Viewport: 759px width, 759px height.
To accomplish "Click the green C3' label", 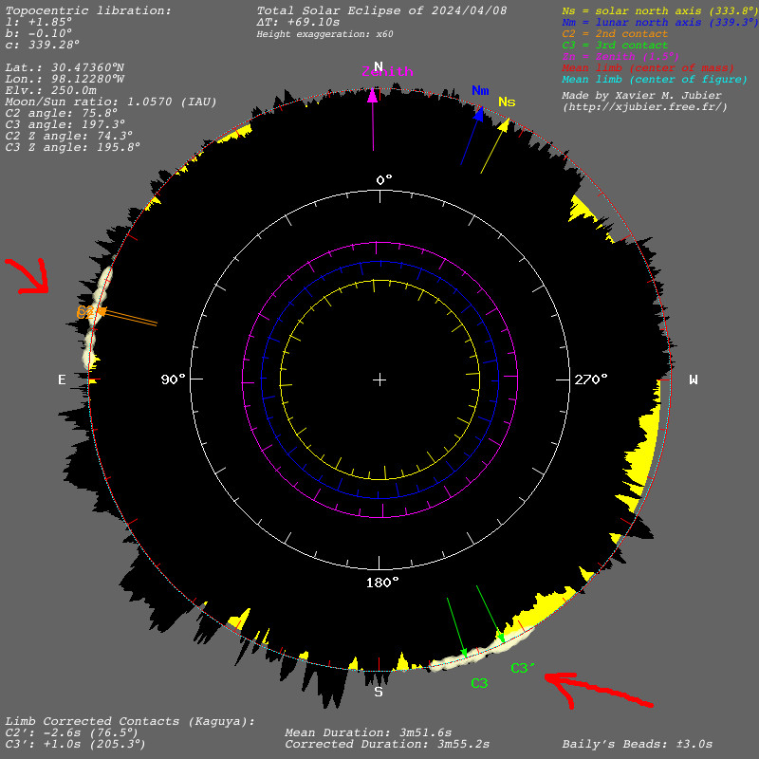I will coord(523,668).
